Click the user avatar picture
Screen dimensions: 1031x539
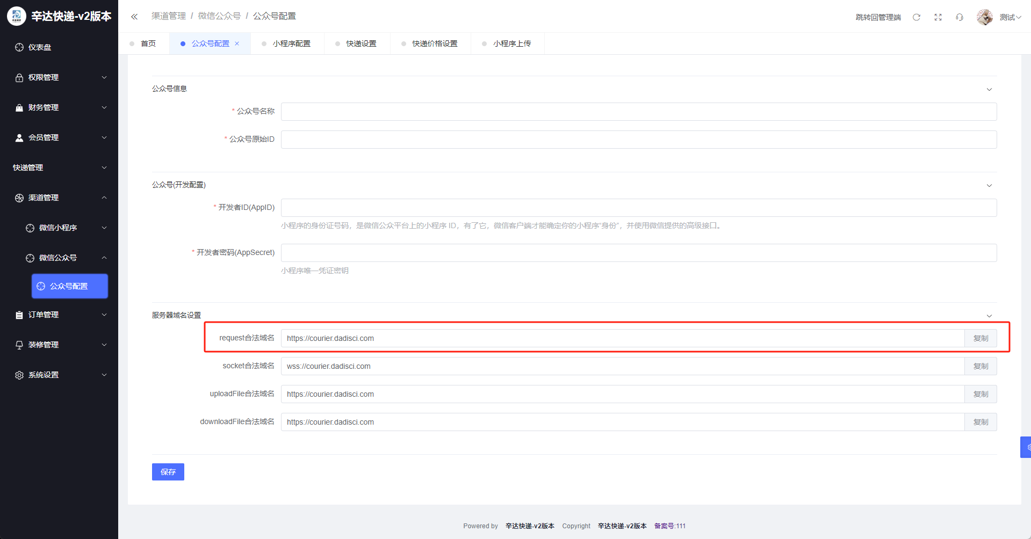[x=984, y=17]
